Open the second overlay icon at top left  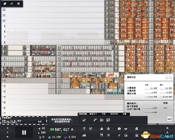pos(11,4)
